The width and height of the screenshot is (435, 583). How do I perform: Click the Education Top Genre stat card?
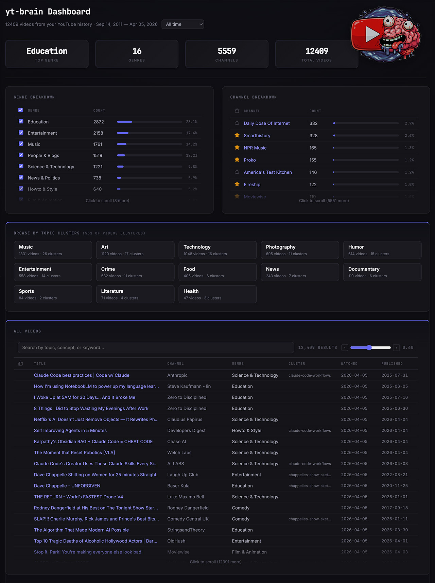point(47,54)
